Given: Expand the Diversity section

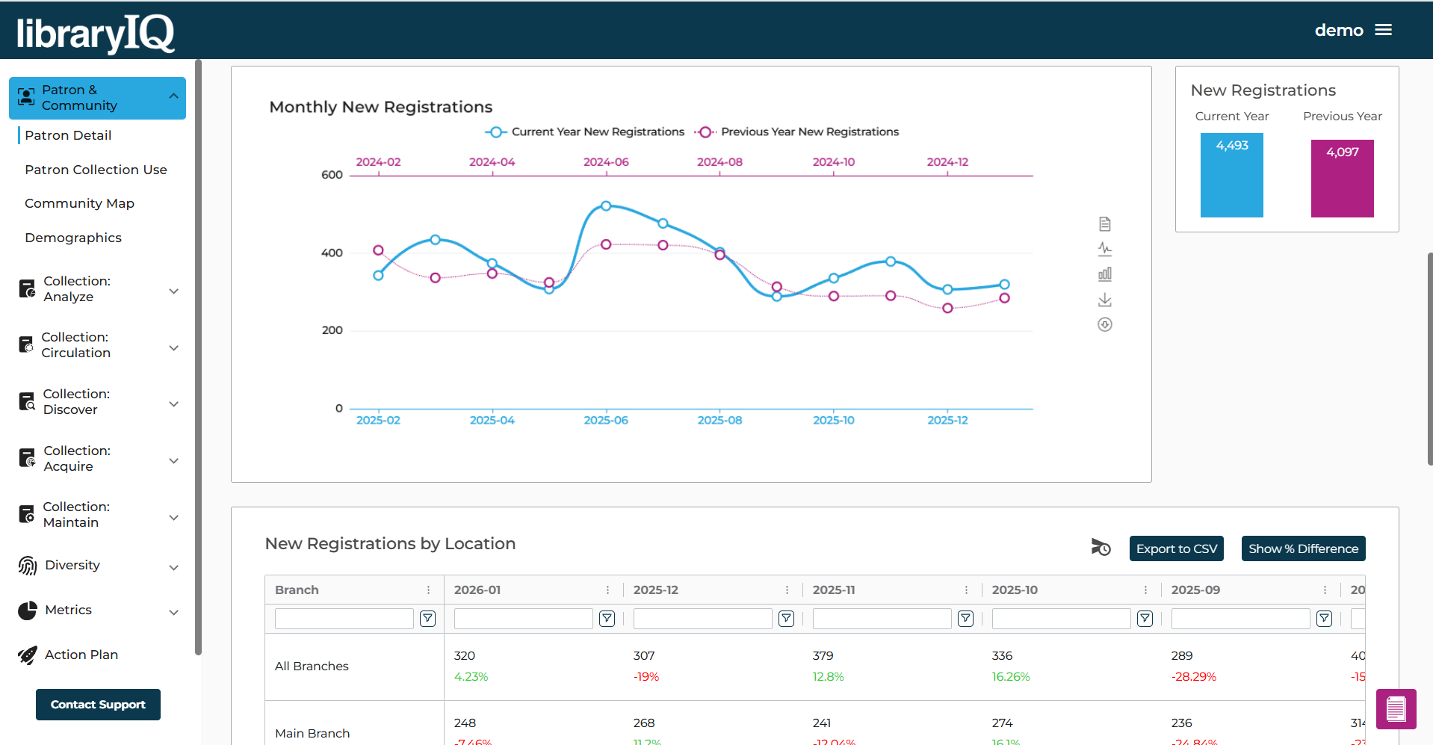Looking at the screenshot, I should point(97,566).
